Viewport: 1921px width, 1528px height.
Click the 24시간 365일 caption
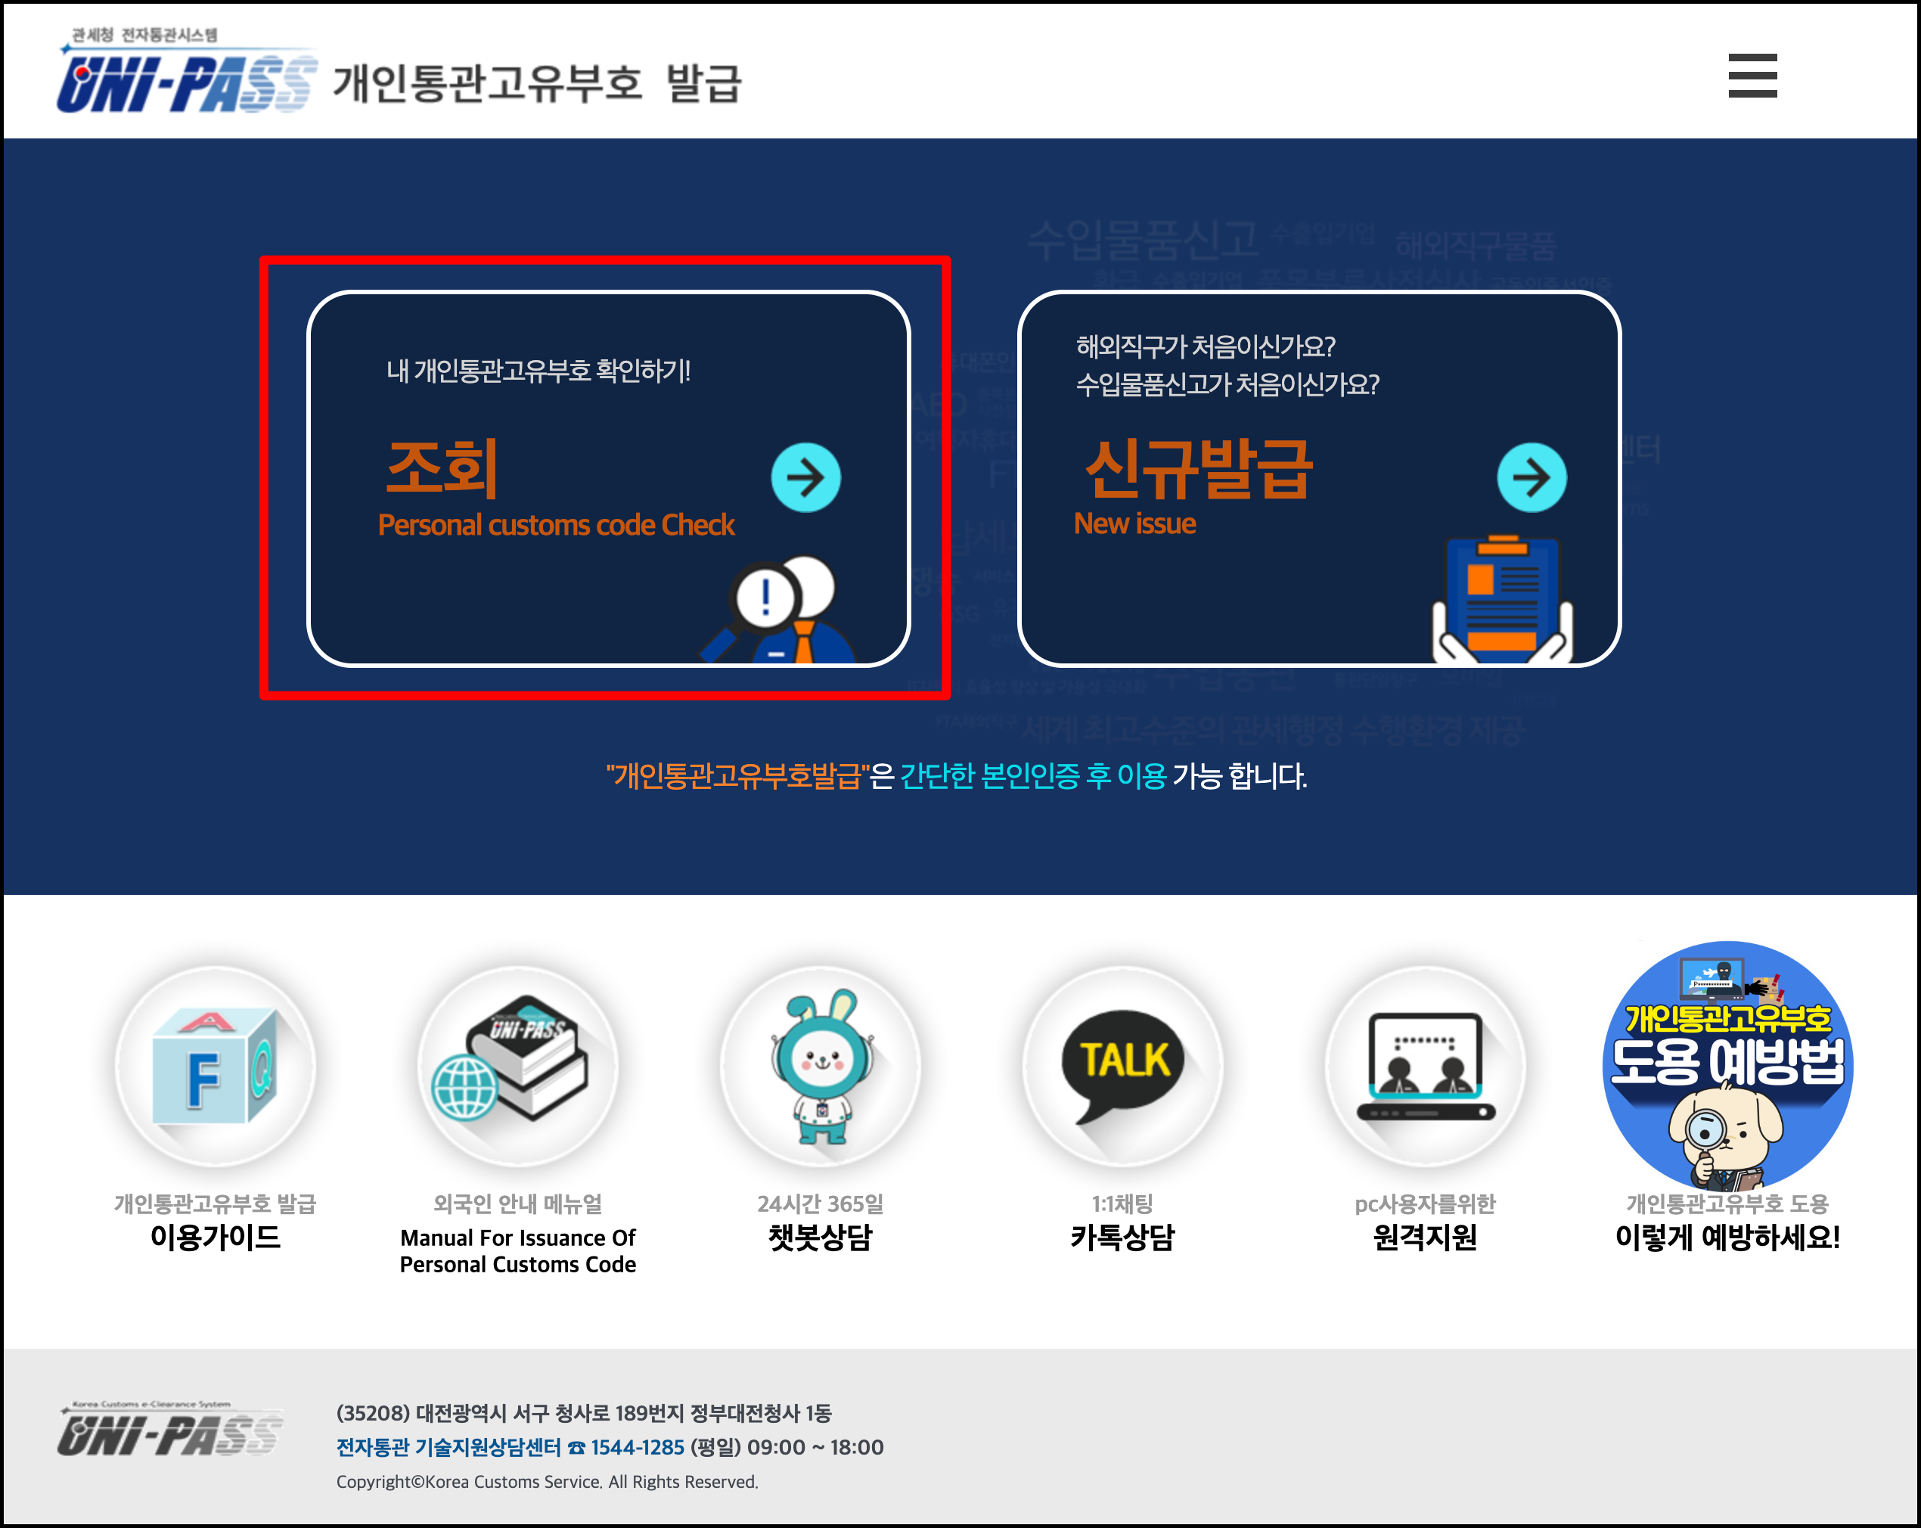(x=821, y=1203)
